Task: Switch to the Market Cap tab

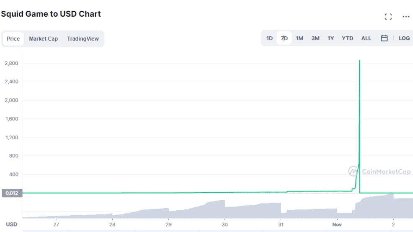Action: pos(44,38)
